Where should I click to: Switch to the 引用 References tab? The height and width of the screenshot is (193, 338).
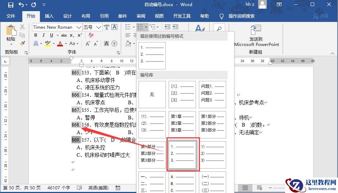point(104,16)
